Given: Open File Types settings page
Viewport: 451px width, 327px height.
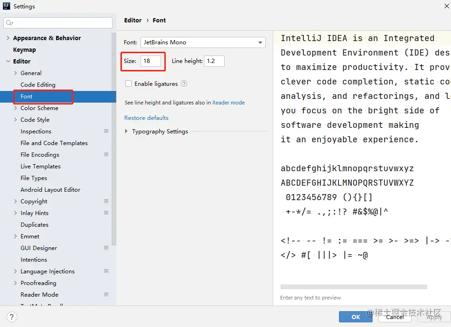Looking at the screenshot, I should [34, 178].
